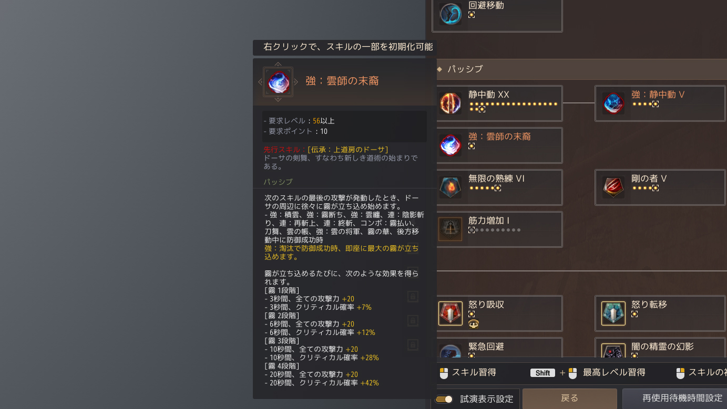Click the right arrow beside the tooltip skill icon
This screenshot has height=409, width=727.
point(296,82)
